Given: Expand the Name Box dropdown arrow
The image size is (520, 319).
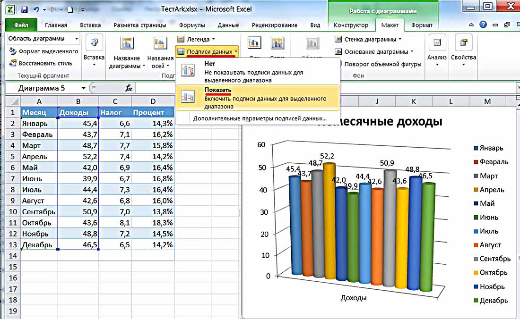Looking at the screenshot, I should (x=84, y=88).
